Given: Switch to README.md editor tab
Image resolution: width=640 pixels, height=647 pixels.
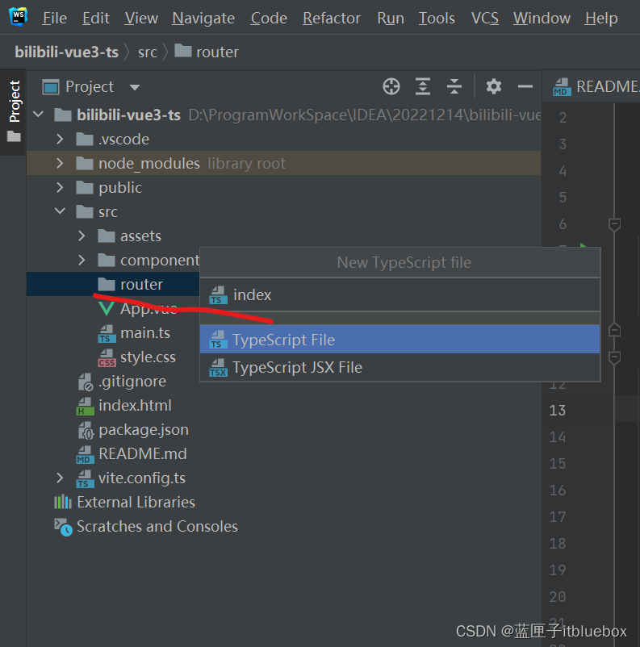Looking at the screenshot, I should (x=596, y=86).
